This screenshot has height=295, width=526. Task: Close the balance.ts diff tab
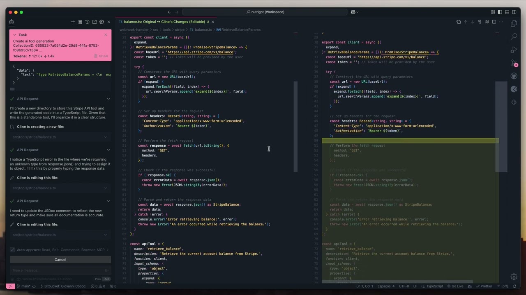[x=212, y=22]
